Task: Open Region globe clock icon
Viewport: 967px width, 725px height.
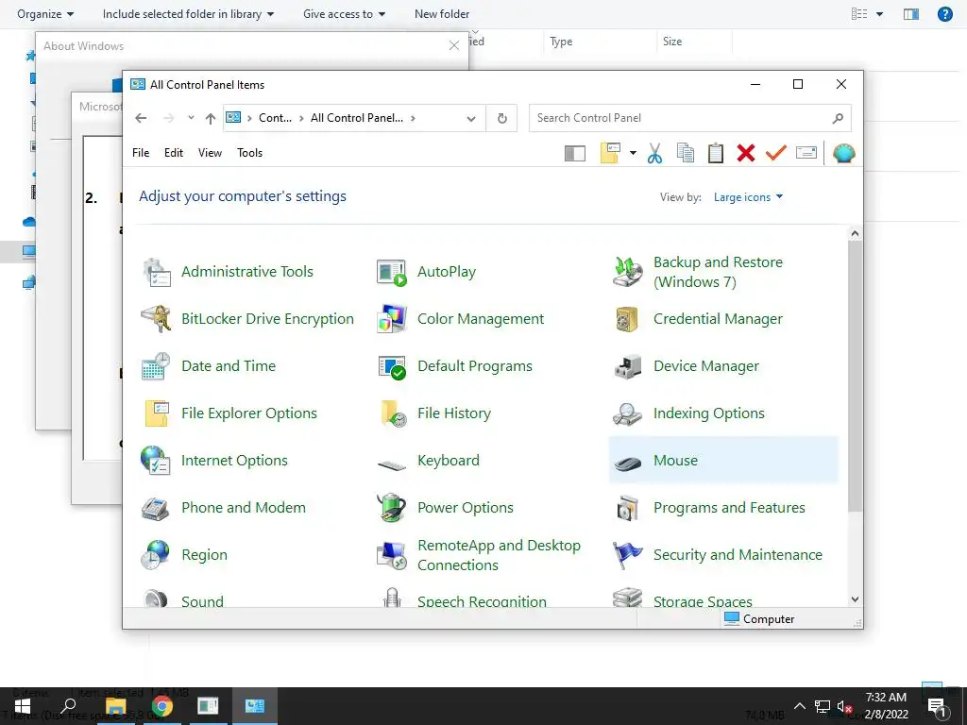Action: click(156, 555)
